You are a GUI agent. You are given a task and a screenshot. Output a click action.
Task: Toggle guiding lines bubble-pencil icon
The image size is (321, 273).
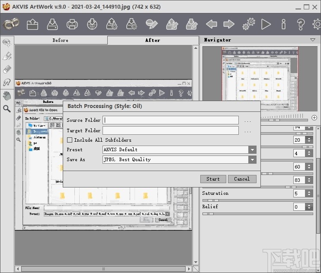(151, 24)
